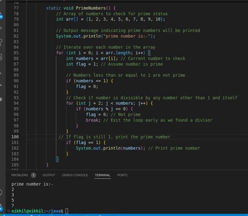Click line number 80 in the gutter
The height and width of the screenshot is (216, 248).
point(16,25)
